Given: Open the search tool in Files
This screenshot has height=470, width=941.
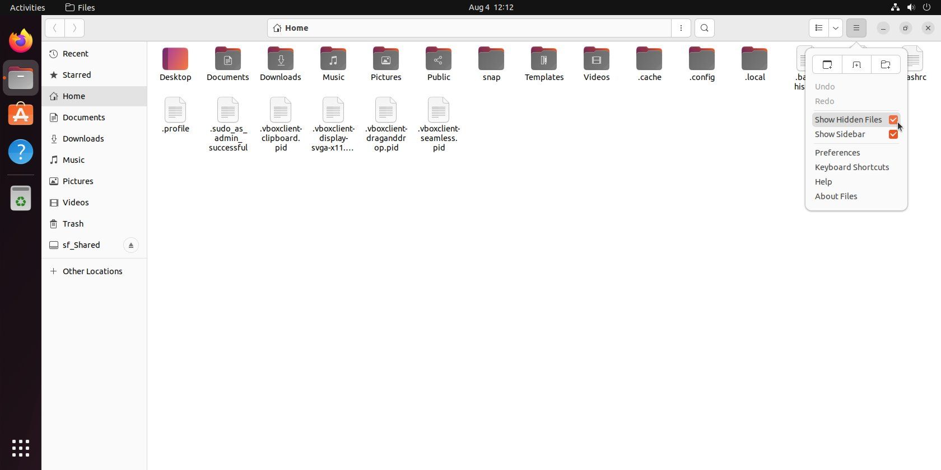Looking at the screenshot, I should 705,28.
